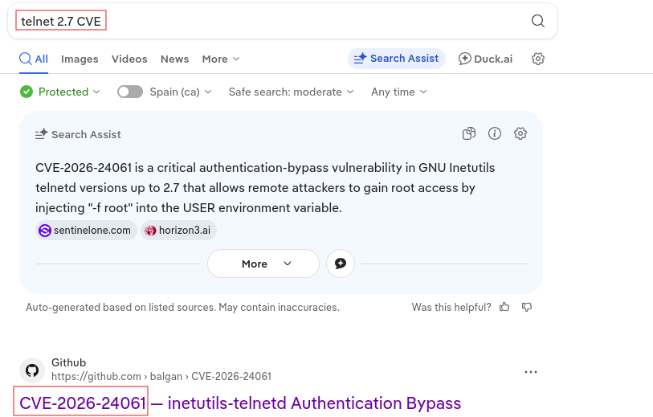Click the Search Assist pill button
The height and width of the screenshot is (417, 653).
click(397, 59)
